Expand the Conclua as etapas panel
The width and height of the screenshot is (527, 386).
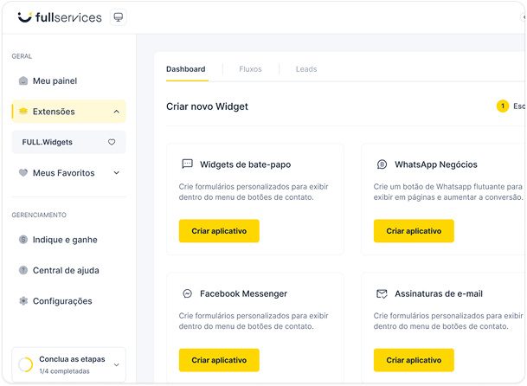[x=116, y=365]
